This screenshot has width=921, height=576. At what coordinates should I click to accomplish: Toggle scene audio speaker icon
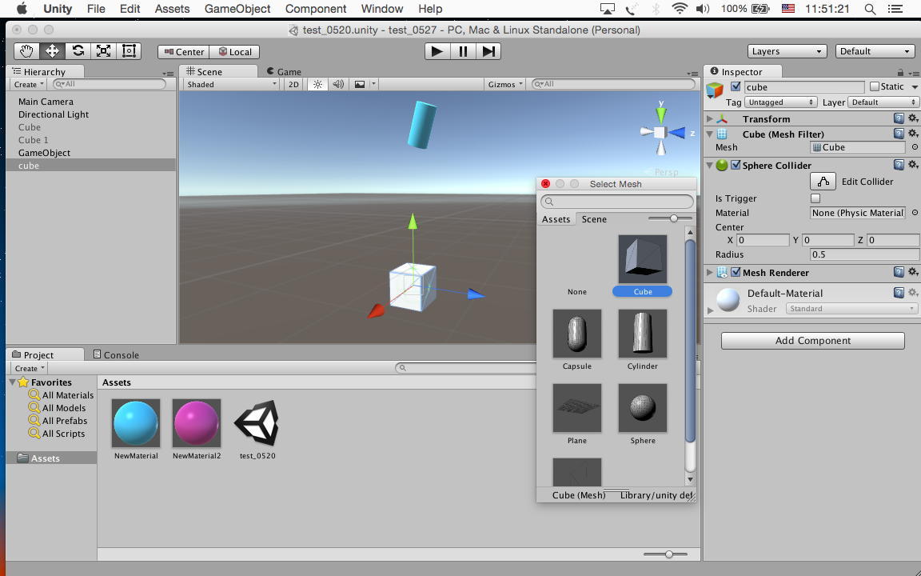(x=338, y=84)
